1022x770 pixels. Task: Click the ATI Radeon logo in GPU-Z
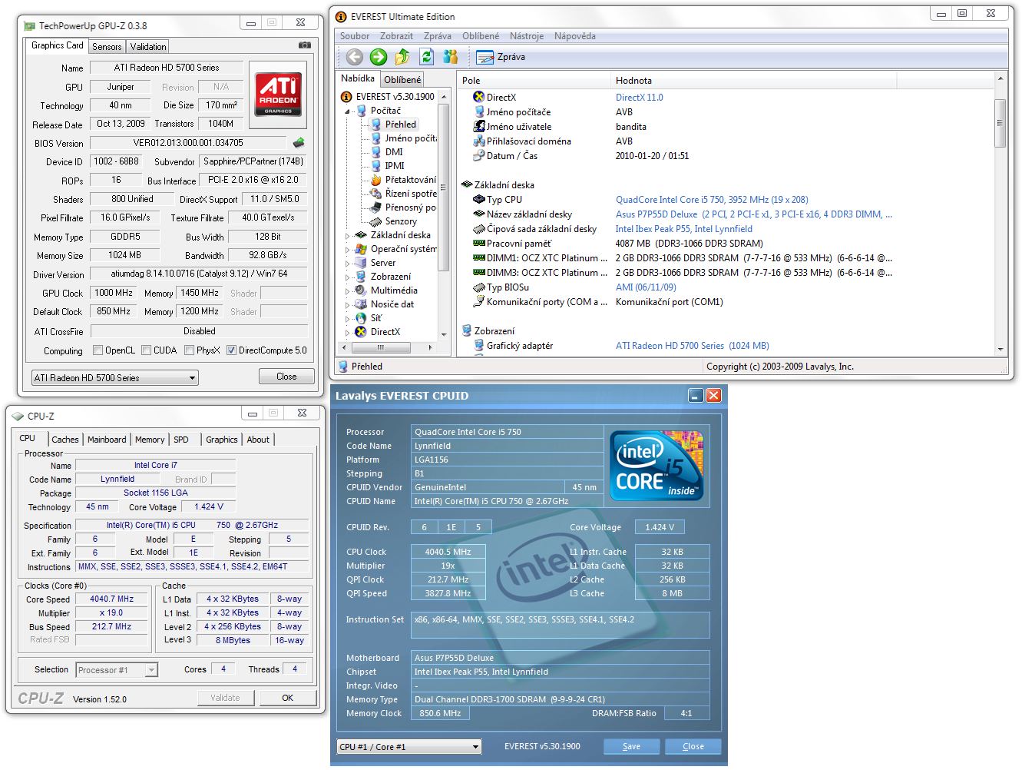click(x=278, y=95)
